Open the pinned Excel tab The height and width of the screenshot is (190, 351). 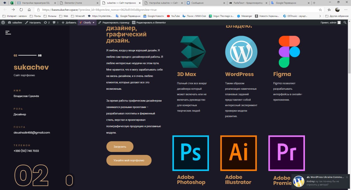[x=12, y=3]
